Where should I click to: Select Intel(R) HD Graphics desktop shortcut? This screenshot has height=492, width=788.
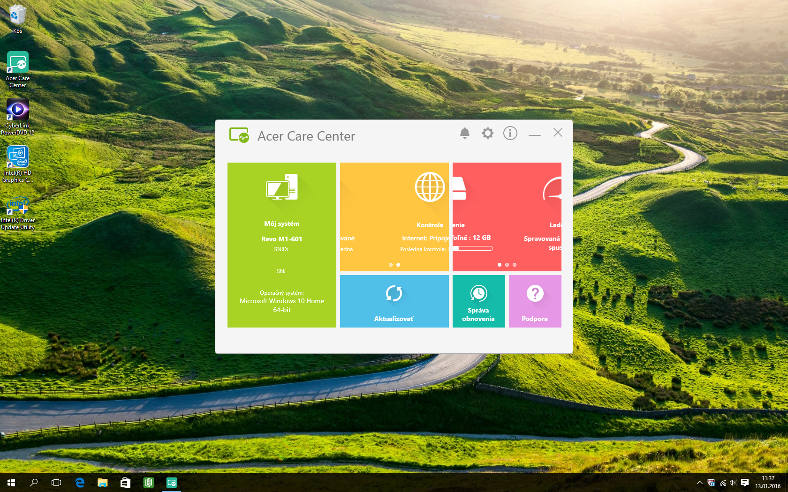coord(17,164)
